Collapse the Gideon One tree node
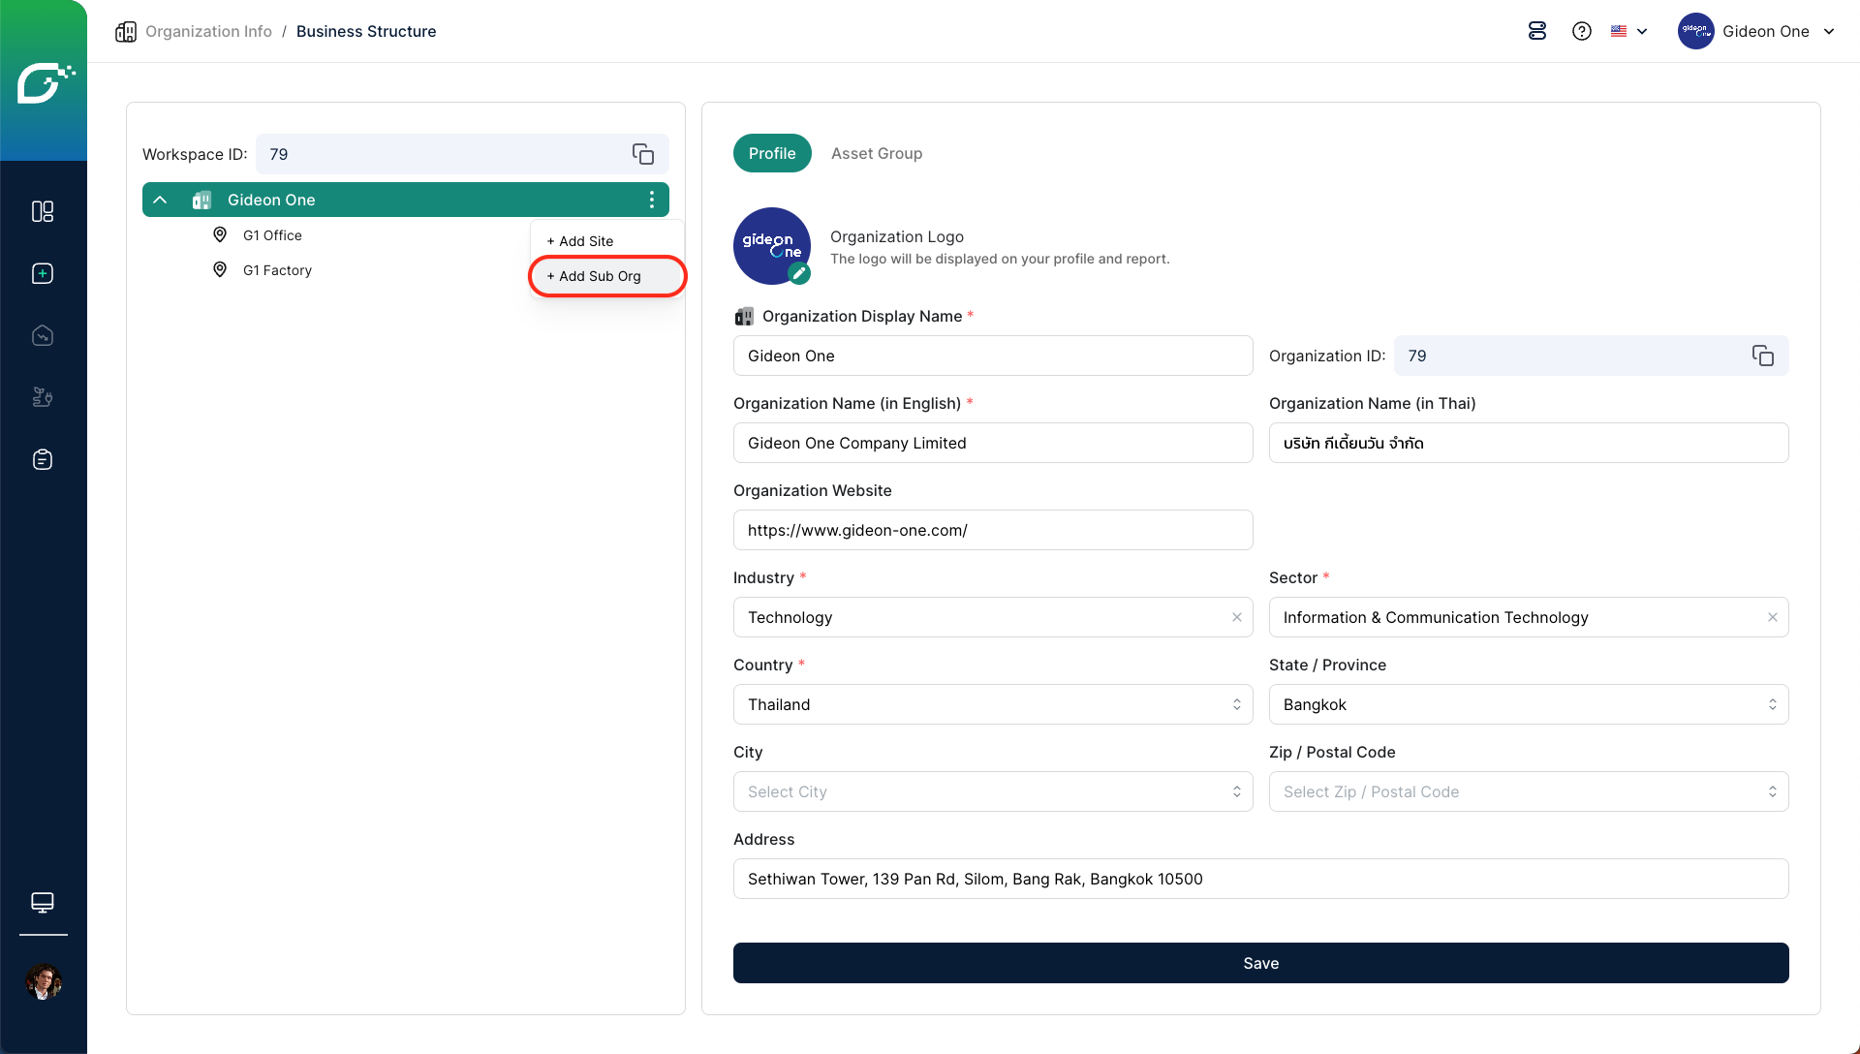Screen dimensions: 1860x1054 [x=161, y=200]
